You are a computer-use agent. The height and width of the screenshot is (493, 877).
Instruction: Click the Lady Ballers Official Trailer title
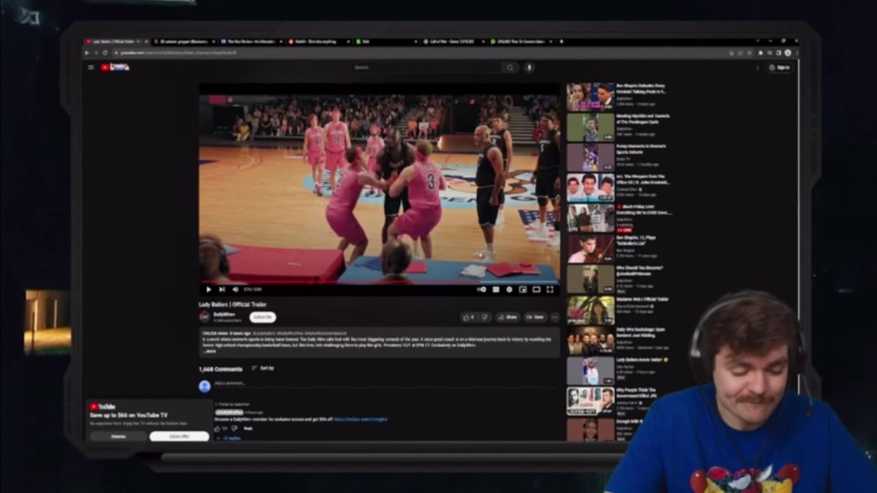point(233,304)
